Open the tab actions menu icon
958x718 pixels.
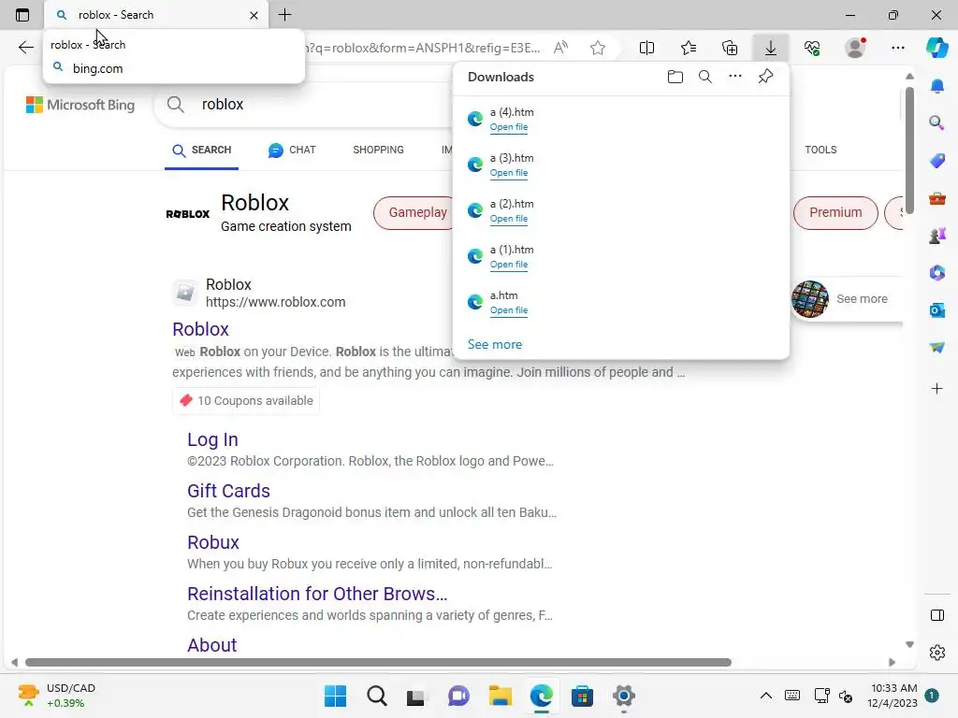[x=22, y=15]
